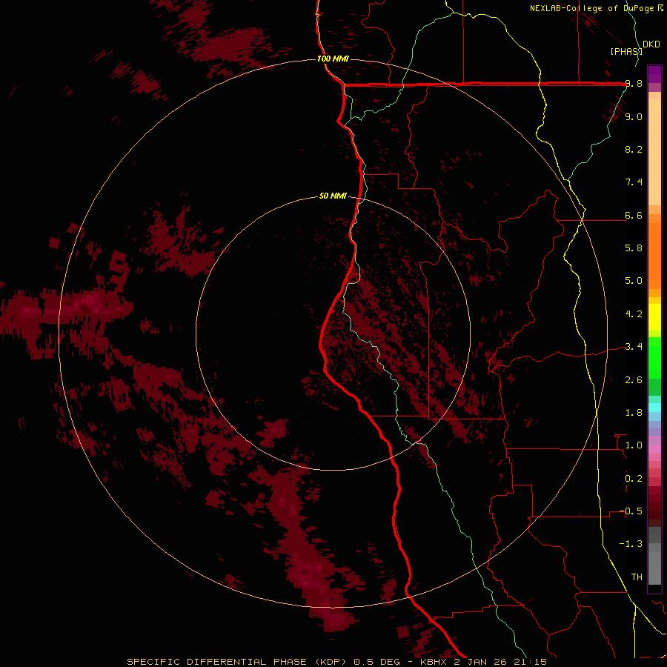Click the "NEXLAB-College of DuPage" header text
The height and width of the screenshot is (667, 667).
tap(594, 8)
